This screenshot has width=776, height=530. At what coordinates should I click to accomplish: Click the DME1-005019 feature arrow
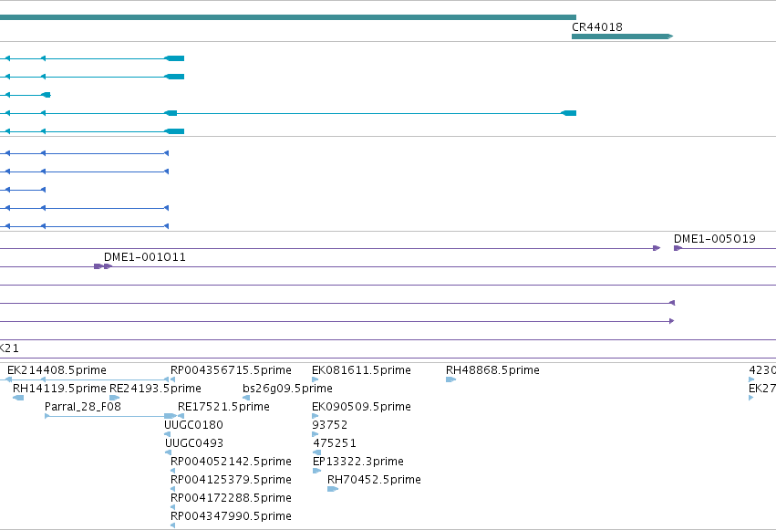tap(678, 248)
